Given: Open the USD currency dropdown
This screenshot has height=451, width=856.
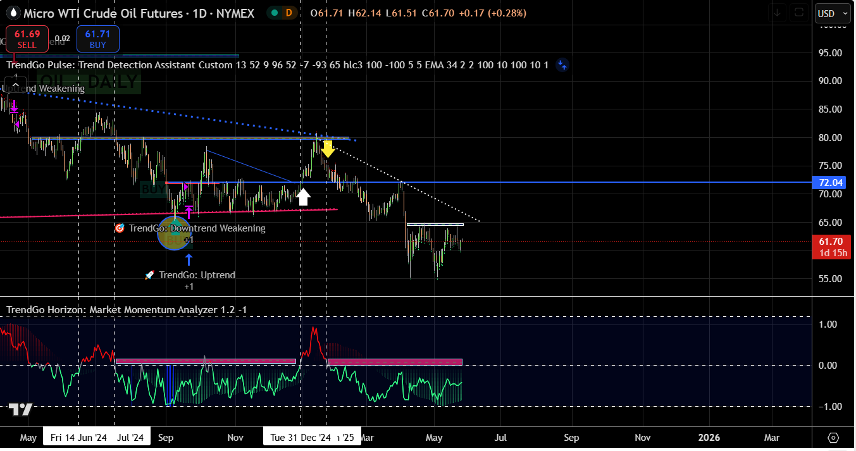Looking at the screenshot, I should tap(829, 13).
